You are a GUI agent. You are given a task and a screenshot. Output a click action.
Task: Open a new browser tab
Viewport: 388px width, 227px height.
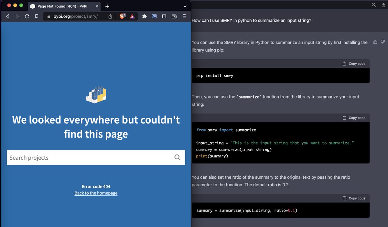(107, 6)
